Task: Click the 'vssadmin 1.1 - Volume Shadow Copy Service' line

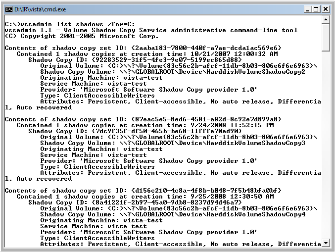Action: [x=151, y=30]
